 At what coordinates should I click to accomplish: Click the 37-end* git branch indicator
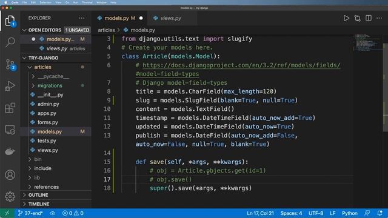pos(30,213)
